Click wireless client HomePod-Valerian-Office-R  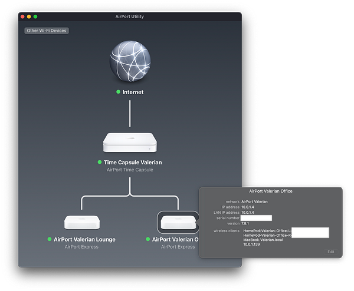[x=267, y=235]
